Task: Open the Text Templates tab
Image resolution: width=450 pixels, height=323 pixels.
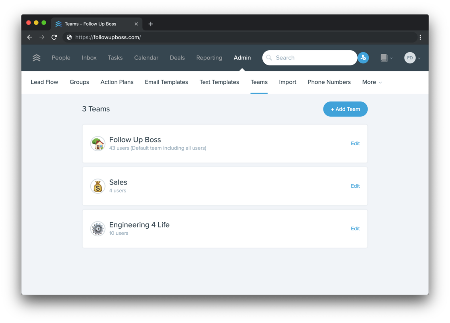Action: point(219,82)
